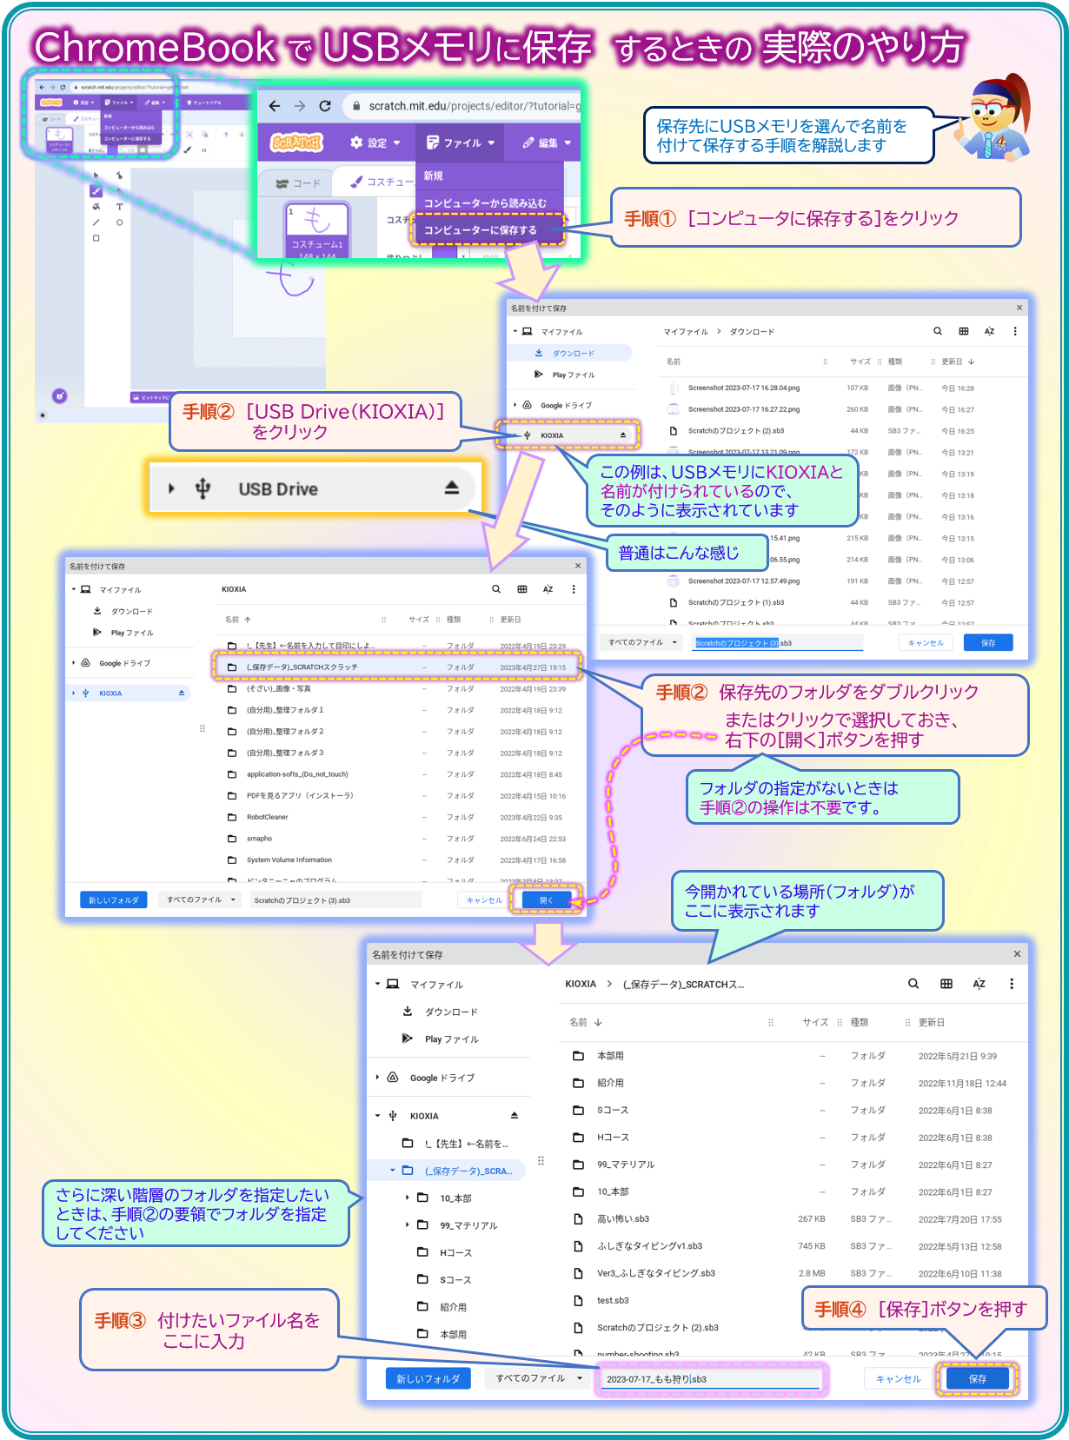Open three-dot menu in the SCRATCH folder dialog

coord(1012,984)
